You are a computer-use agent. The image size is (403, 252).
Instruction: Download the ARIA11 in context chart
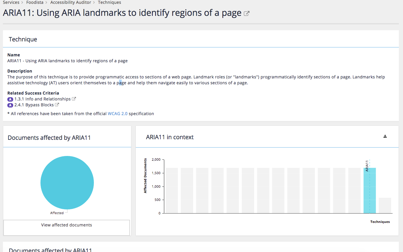point(385,136)
